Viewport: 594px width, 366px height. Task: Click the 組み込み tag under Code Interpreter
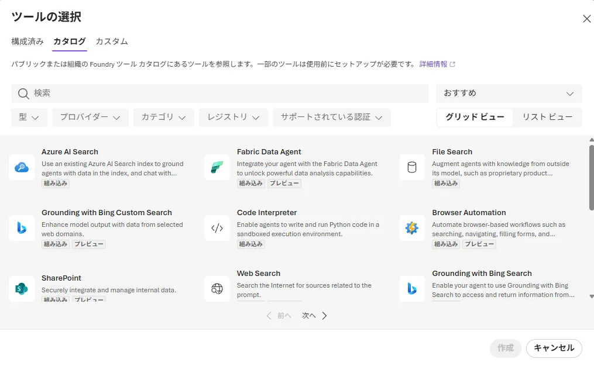[x=251, y=244]
